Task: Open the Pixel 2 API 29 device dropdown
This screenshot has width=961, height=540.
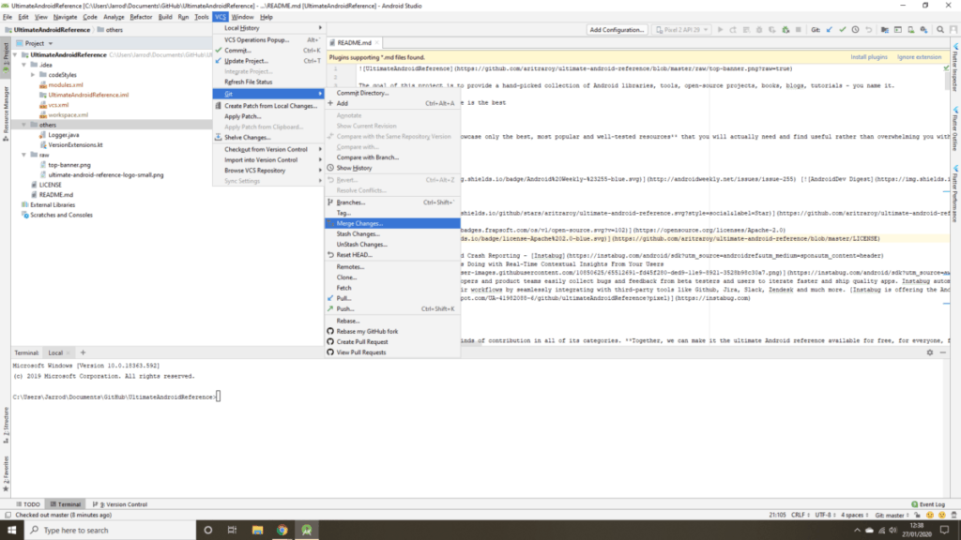Action: [x=680, y=30]
